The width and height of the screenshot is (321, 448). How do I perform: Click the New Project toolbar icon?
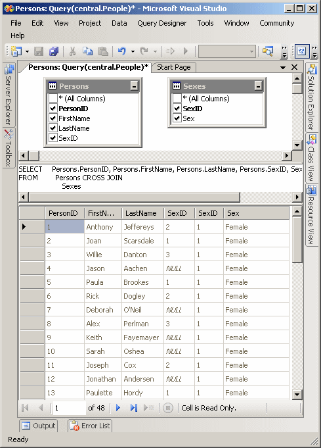16,51
